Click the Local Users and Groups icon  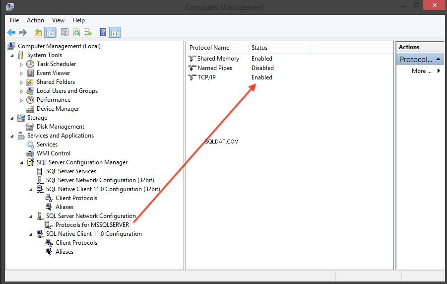click(x=30, y=91)
